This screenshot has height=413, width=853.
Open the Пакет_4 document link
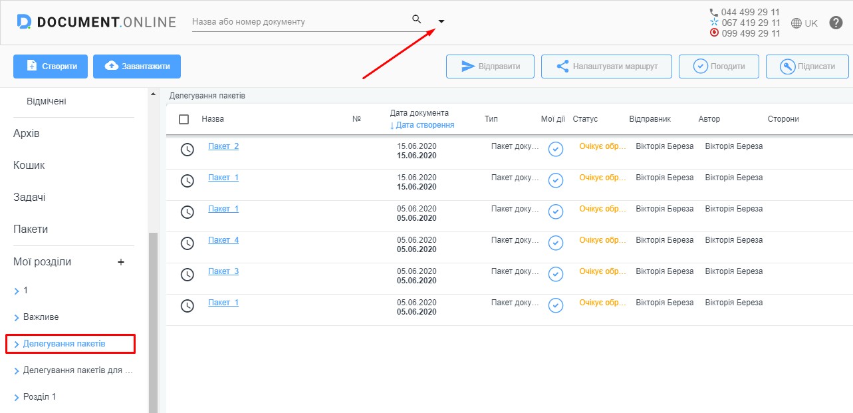pyautogui.click(x=223, y=240)
